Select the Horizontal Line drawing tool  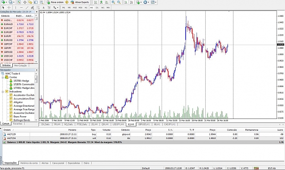point(21,7)
